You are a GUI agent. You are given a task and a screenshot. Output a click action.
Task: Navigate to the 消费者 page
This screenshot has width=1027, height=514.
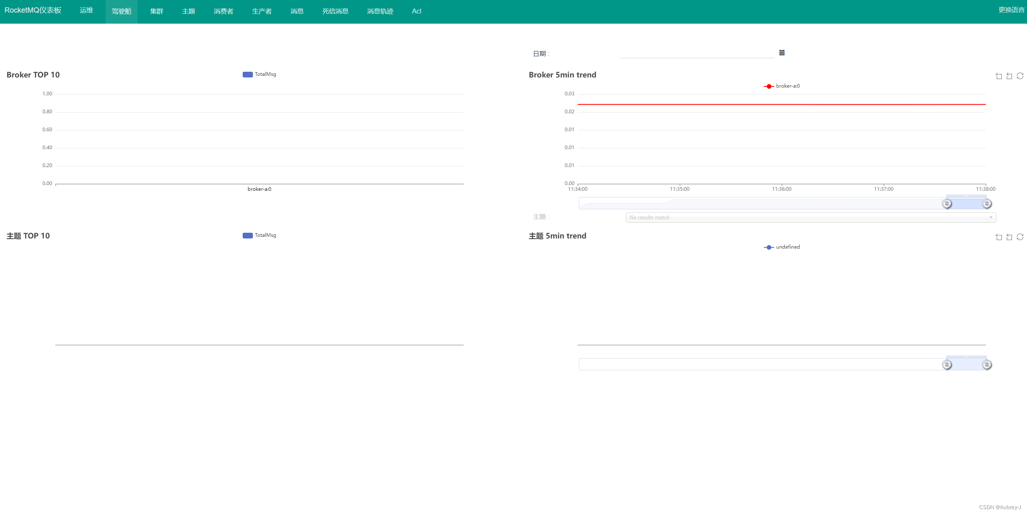click(223, 11)
